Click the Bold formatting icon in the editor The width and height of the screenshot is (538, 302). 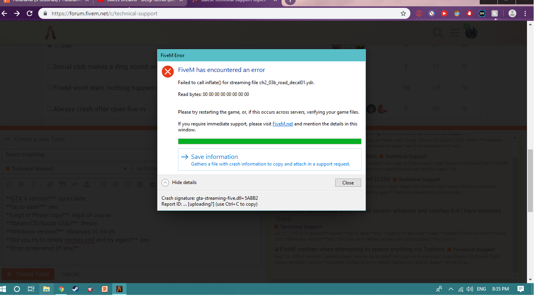pyautogui.click(x=22, y=184)
